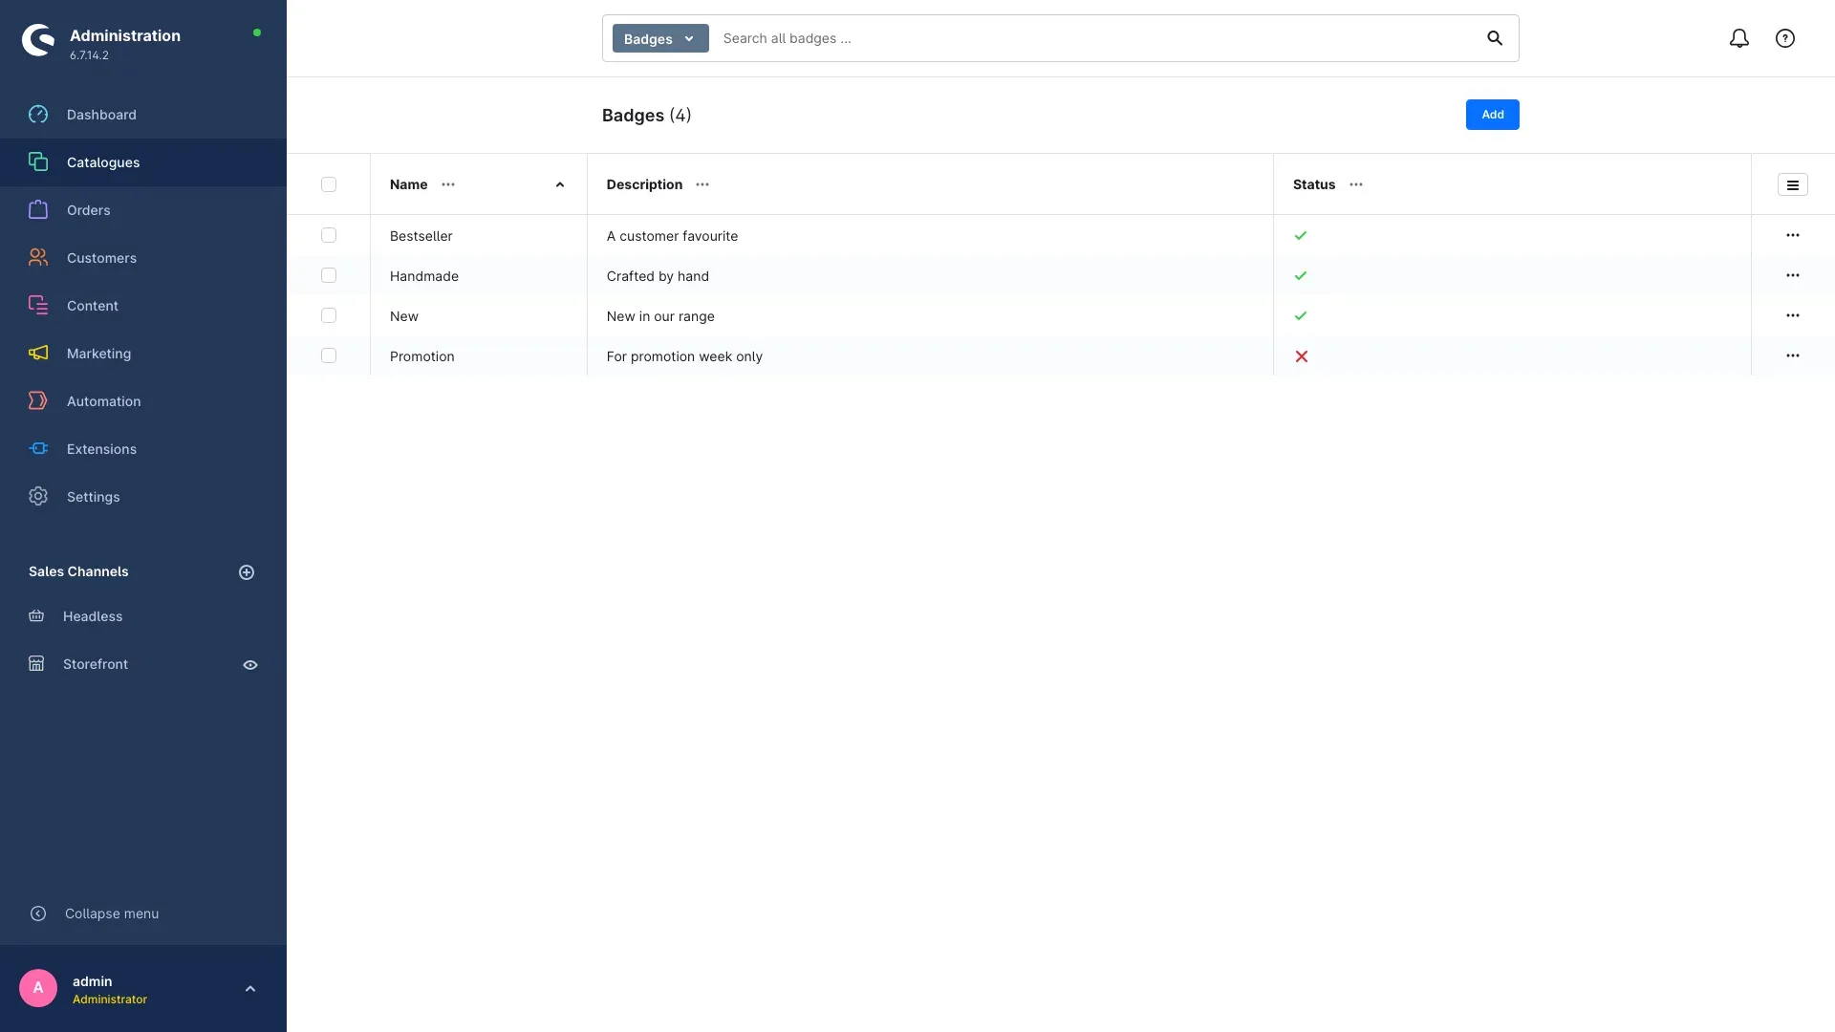
Task: Open row actions for Promotion
Action: [1793, 355]
